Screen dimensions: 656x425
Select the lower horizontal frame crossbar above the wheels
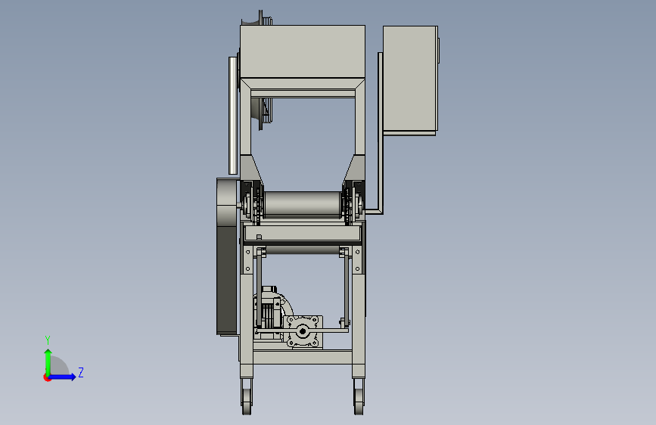click(x=302, y=357)
